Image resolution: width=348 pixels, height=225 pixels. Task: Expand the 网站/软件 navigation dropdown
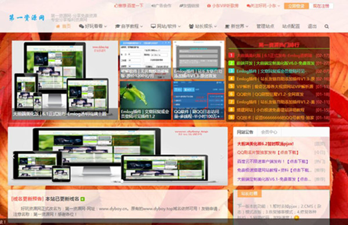[165, 26]
